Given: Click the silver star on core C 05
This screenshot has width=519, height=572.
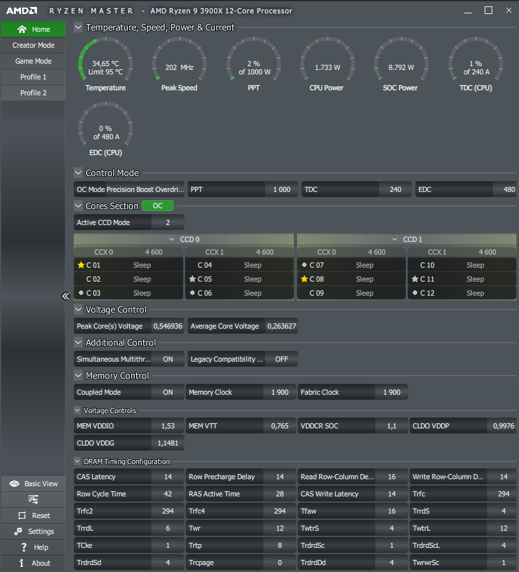Looking at the screenshot, I should (x=192, y=279).
